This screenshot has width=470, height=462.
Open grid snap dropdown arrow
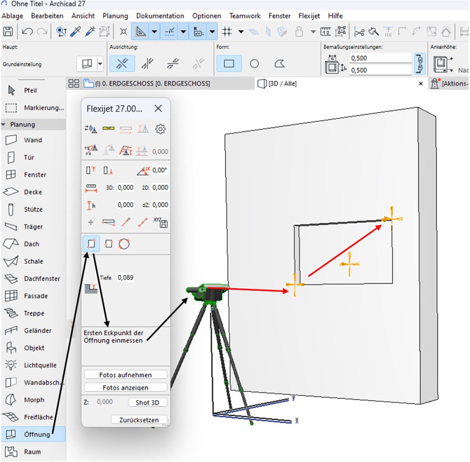click(241, 31)
